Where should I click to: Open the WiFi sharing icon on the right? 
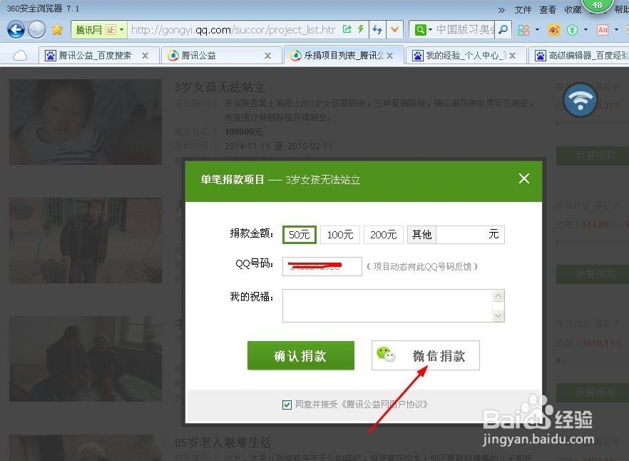coord(580,101)
